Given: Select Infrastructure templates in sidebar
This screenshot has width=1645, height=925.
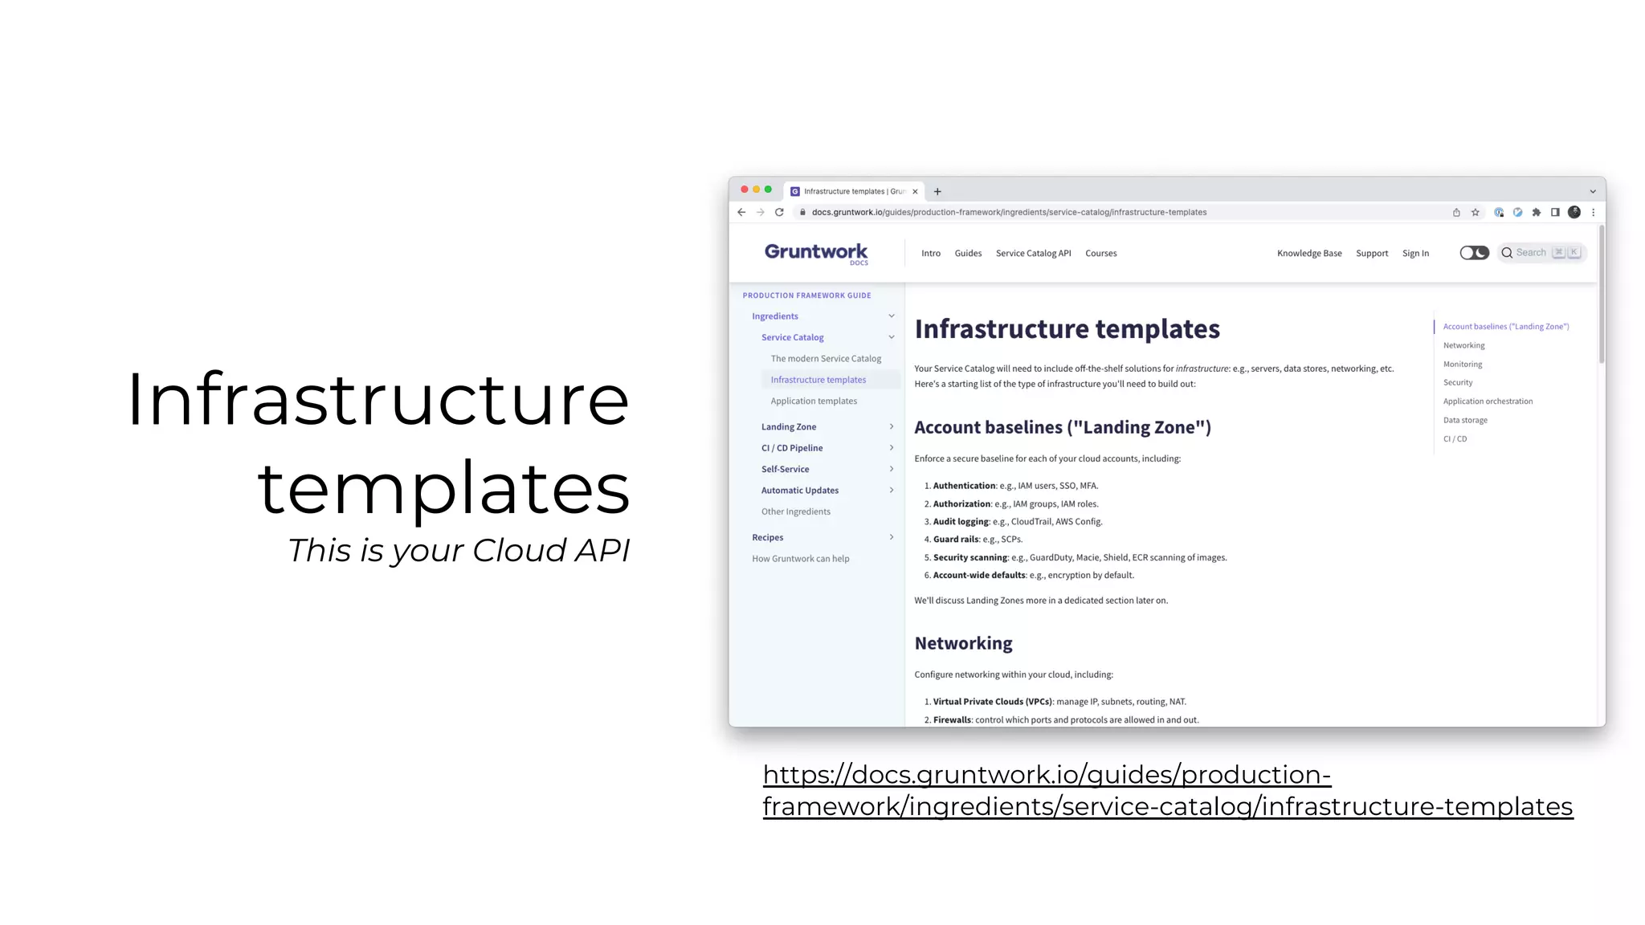Looking at the screenshot, I should pos(818,380).
